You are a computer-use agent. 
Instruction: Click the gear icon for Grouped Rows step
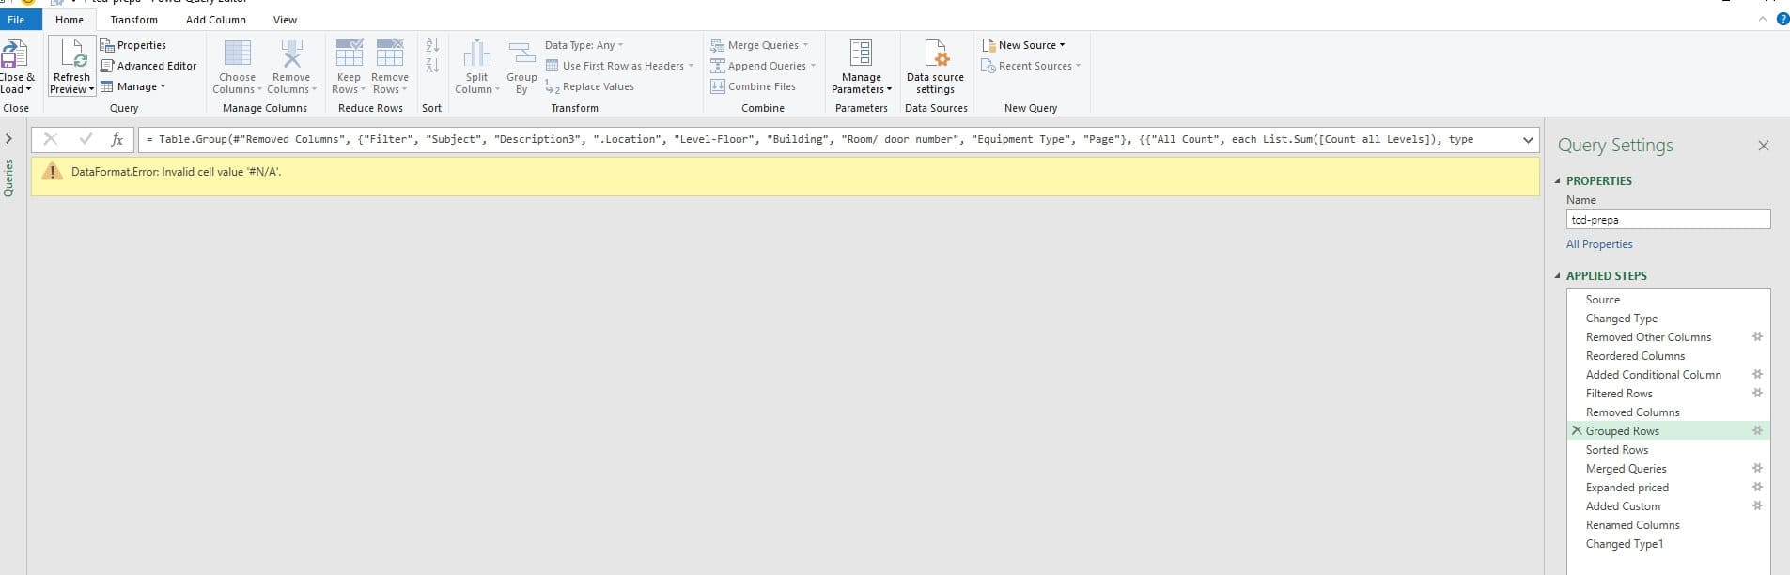tap(1757, 430)
